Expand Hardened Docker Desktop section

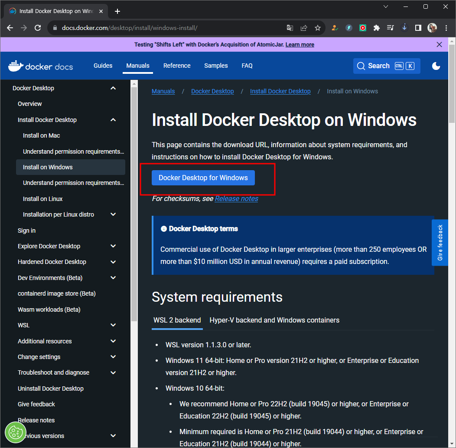click(113, 262)
